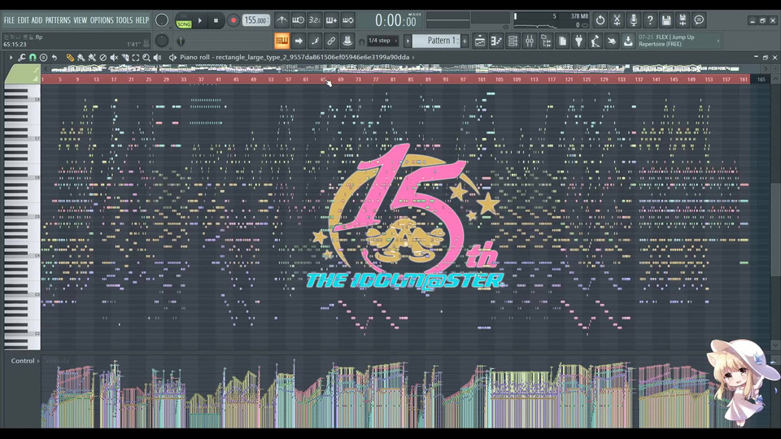Viewport: 781px width, 439px height.
Task: Select the Draw pencil tool
Action: pyautogui.click(x=70, y=58)
